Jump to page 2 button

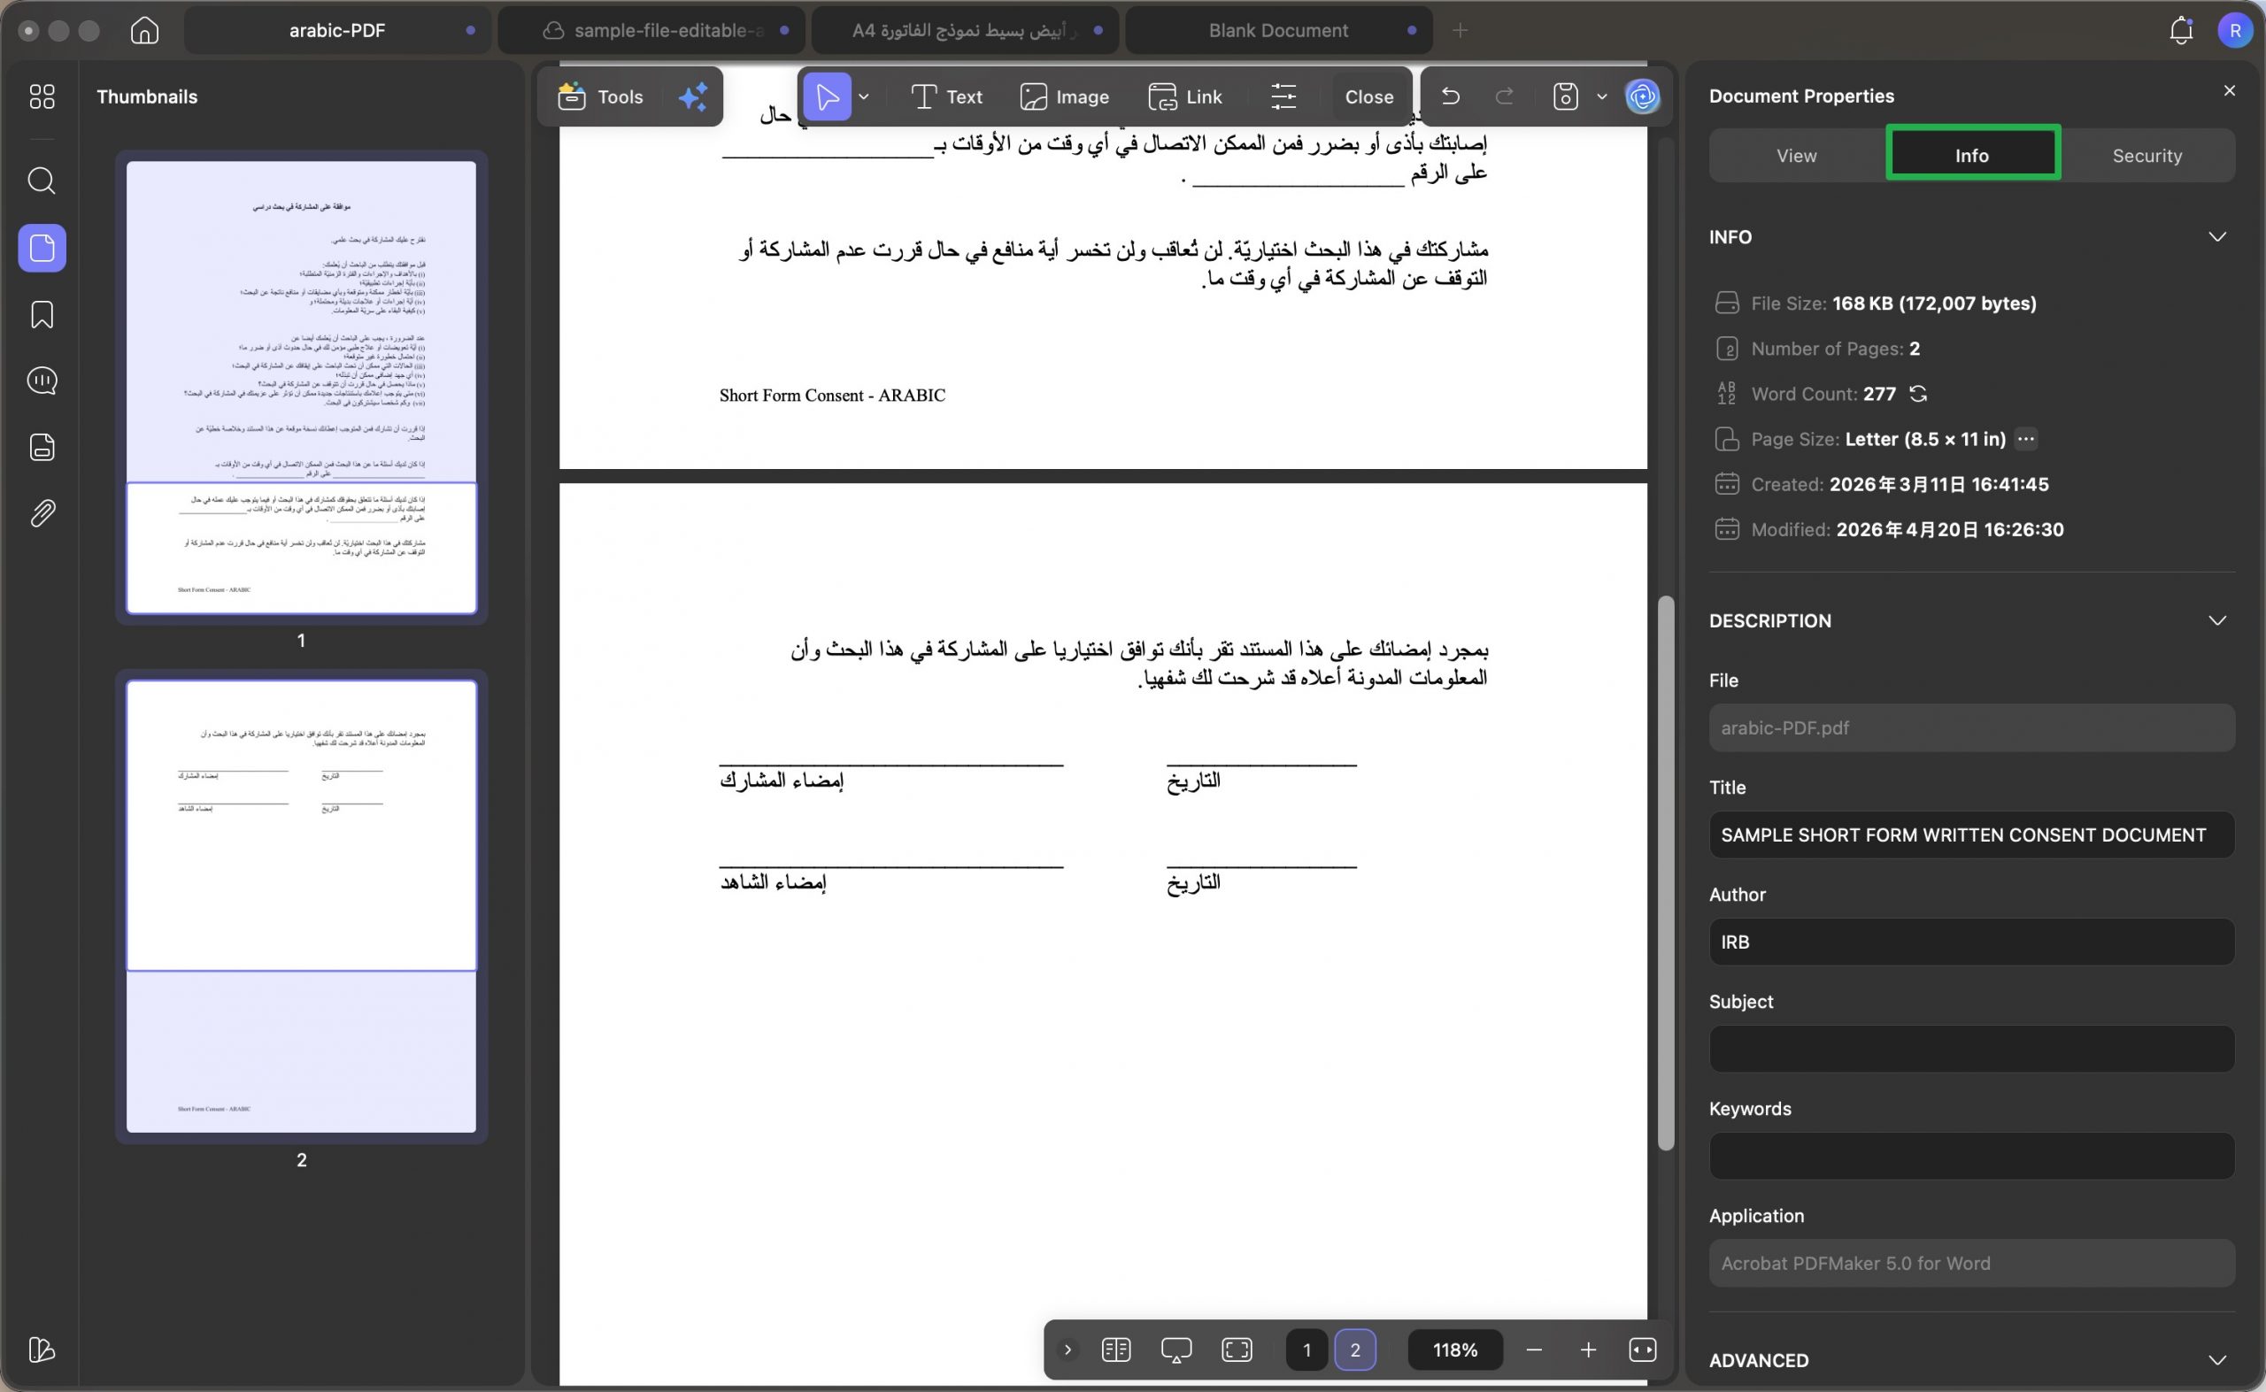point(1354,1350)
